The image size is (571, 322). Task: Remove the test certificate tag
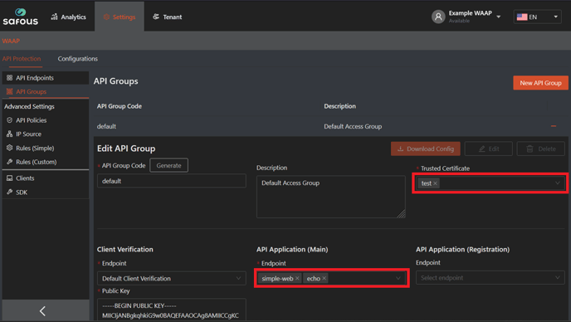point(435,183)
